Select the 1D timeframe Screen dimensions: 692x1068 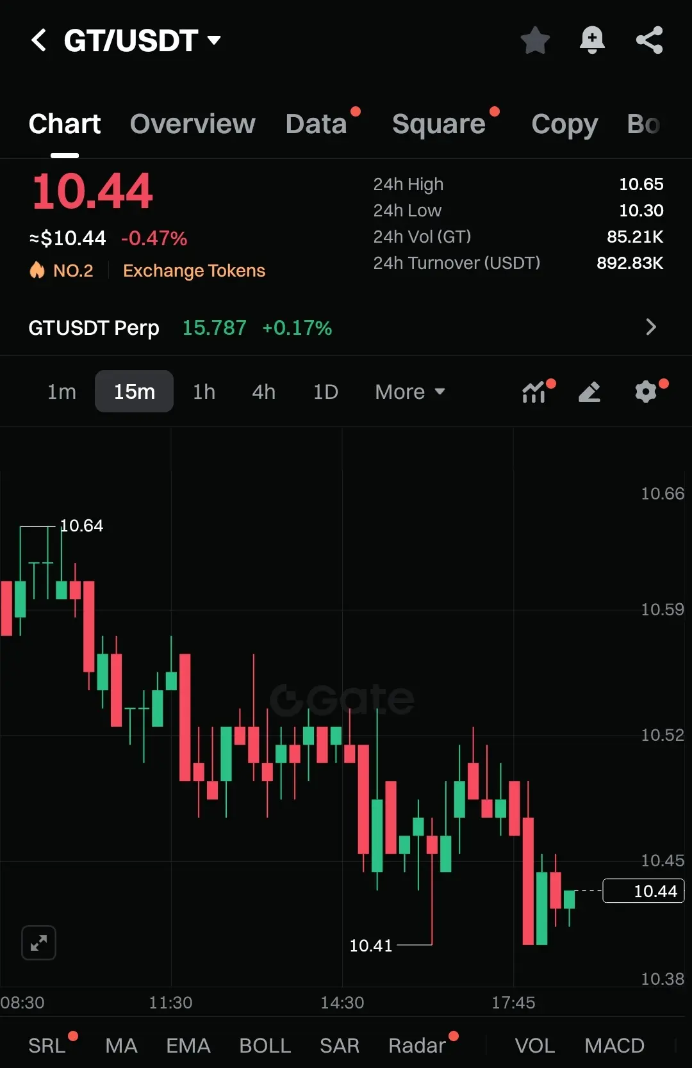(x=325, y=391)
